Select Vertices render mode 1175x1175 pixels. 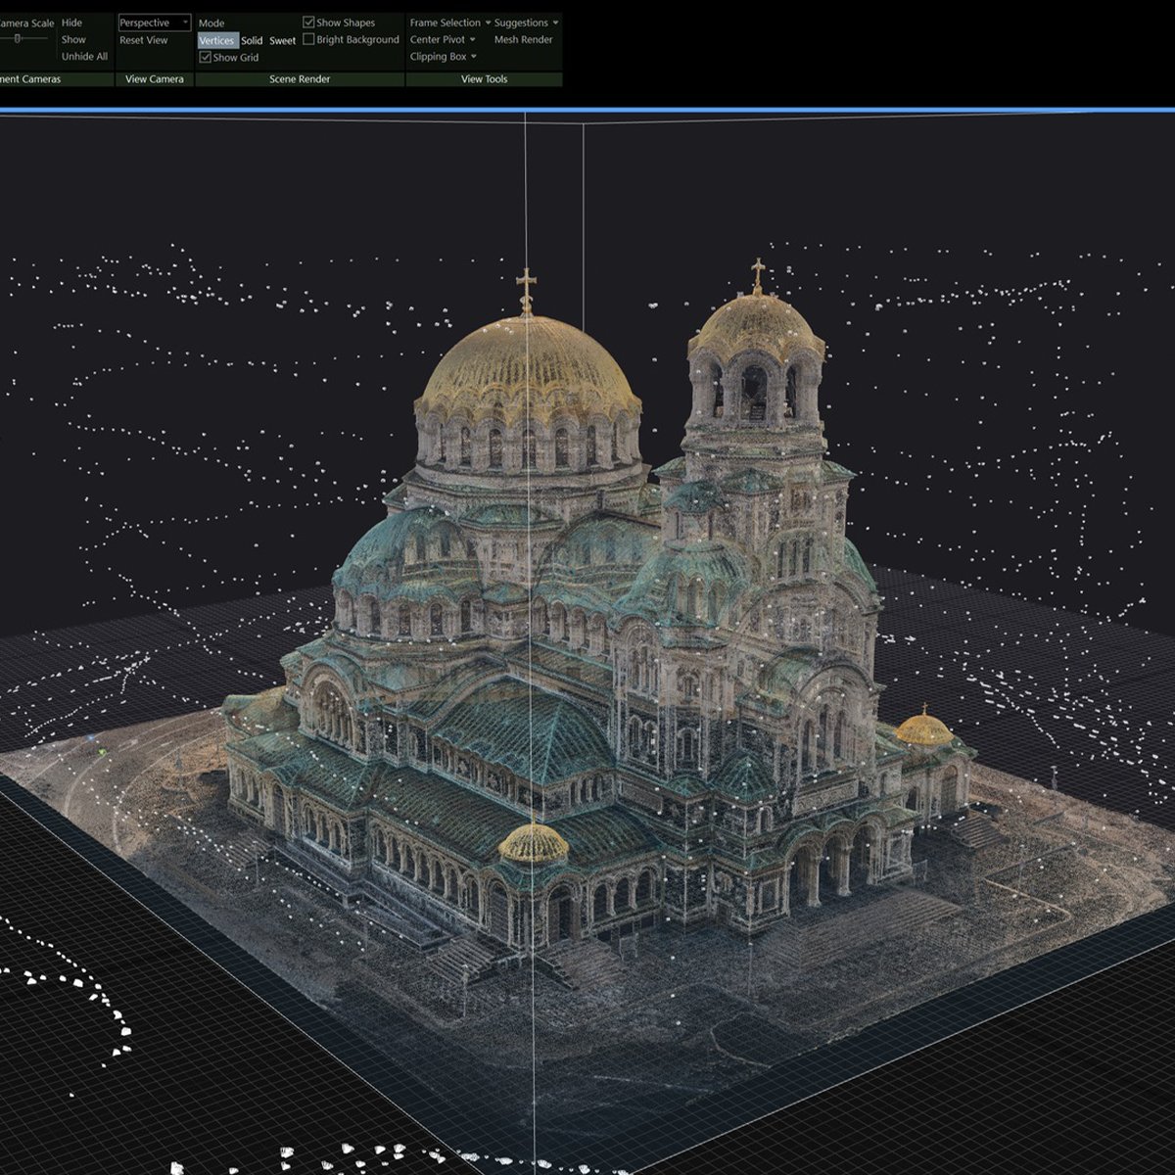[216, 41]
